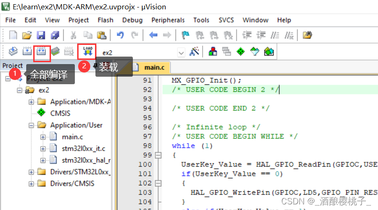This screenshot has height=210, width=378.
Task: Open the File menu
Action: pos(10,20)
